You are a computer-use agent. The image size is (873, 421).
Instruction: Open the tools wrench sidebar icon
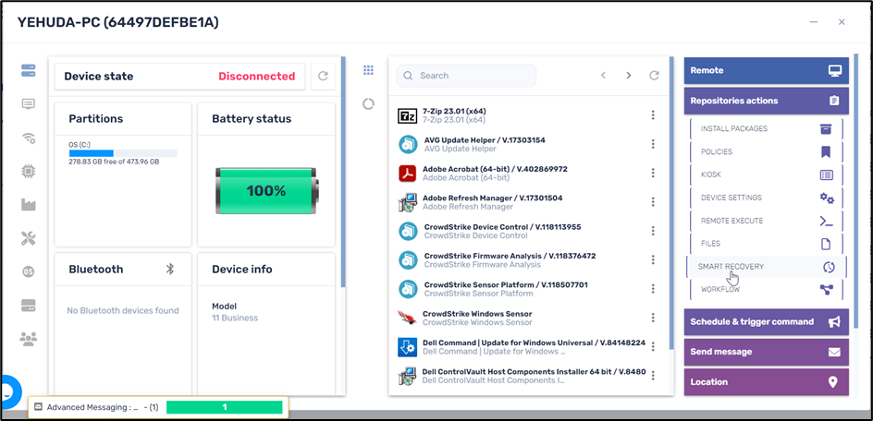[x=28, y=239]
